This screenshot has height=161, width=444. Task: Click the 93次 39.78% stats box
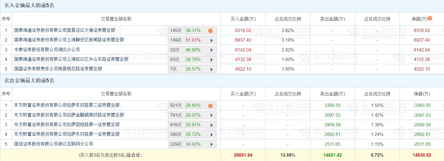click(x=192, y=59)
